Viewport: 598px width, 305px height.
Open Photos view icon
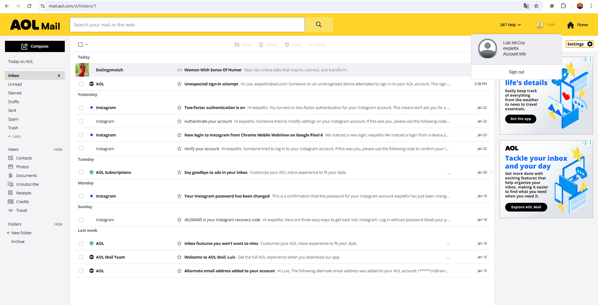(11, 167)
